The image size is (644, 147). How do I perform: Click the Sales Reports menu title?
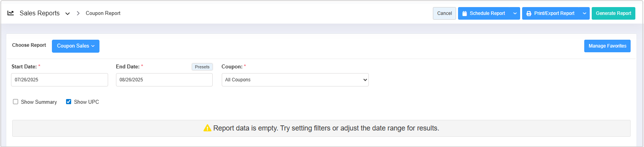pyautogui.click(x=40, y=13)
